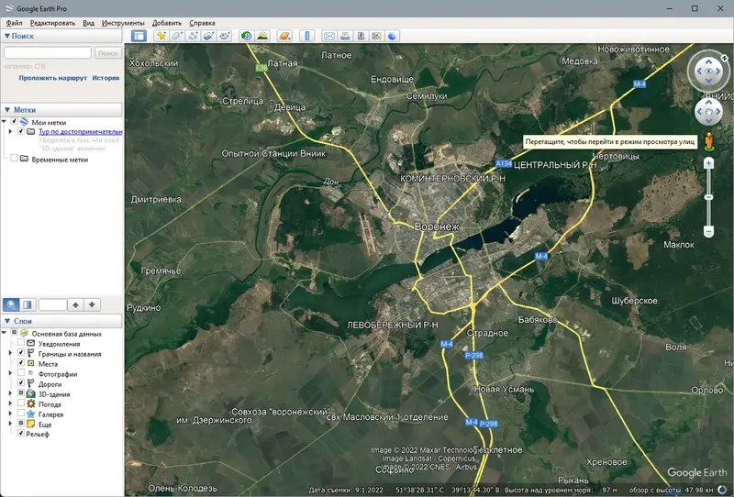Select the Add Path tool
The image size is (734, 497).
[194, 36]
